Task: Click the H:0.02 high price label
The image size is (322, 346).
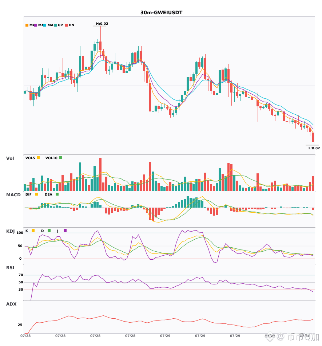Action: tap(102, 24)
